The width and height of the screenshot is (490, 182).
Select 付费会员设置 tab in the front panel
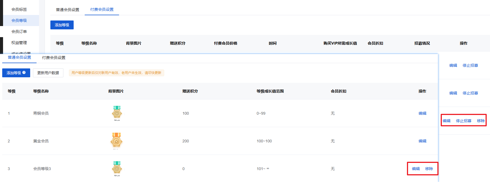tap(54, 58)
